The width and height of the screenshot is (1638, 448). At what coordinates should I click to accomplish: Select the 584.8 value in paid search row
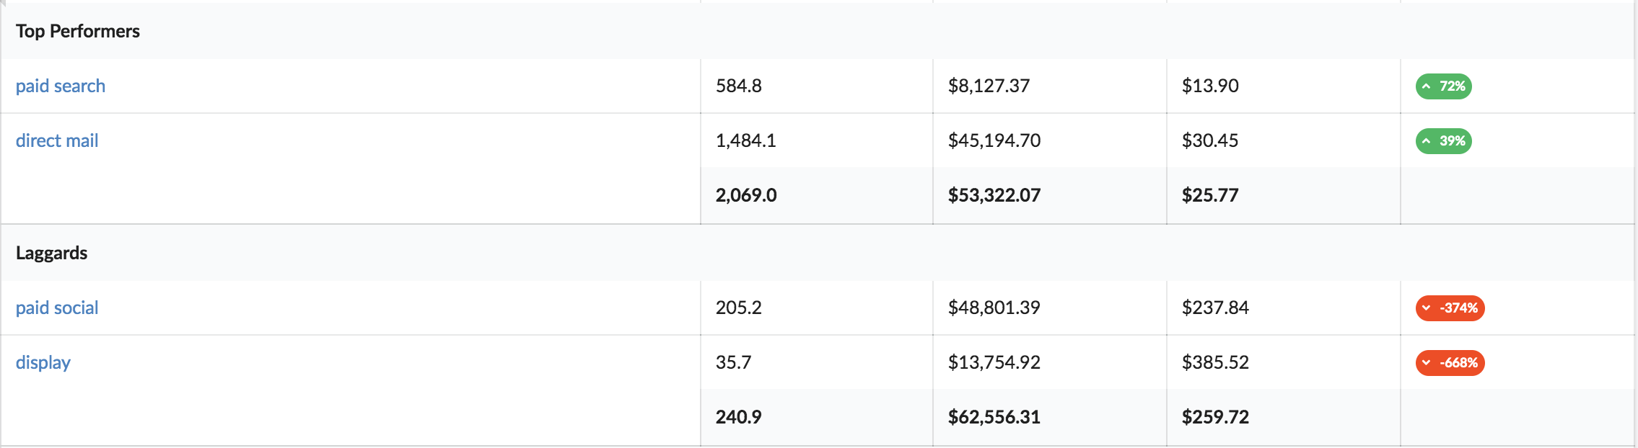[x=738, y=86]
